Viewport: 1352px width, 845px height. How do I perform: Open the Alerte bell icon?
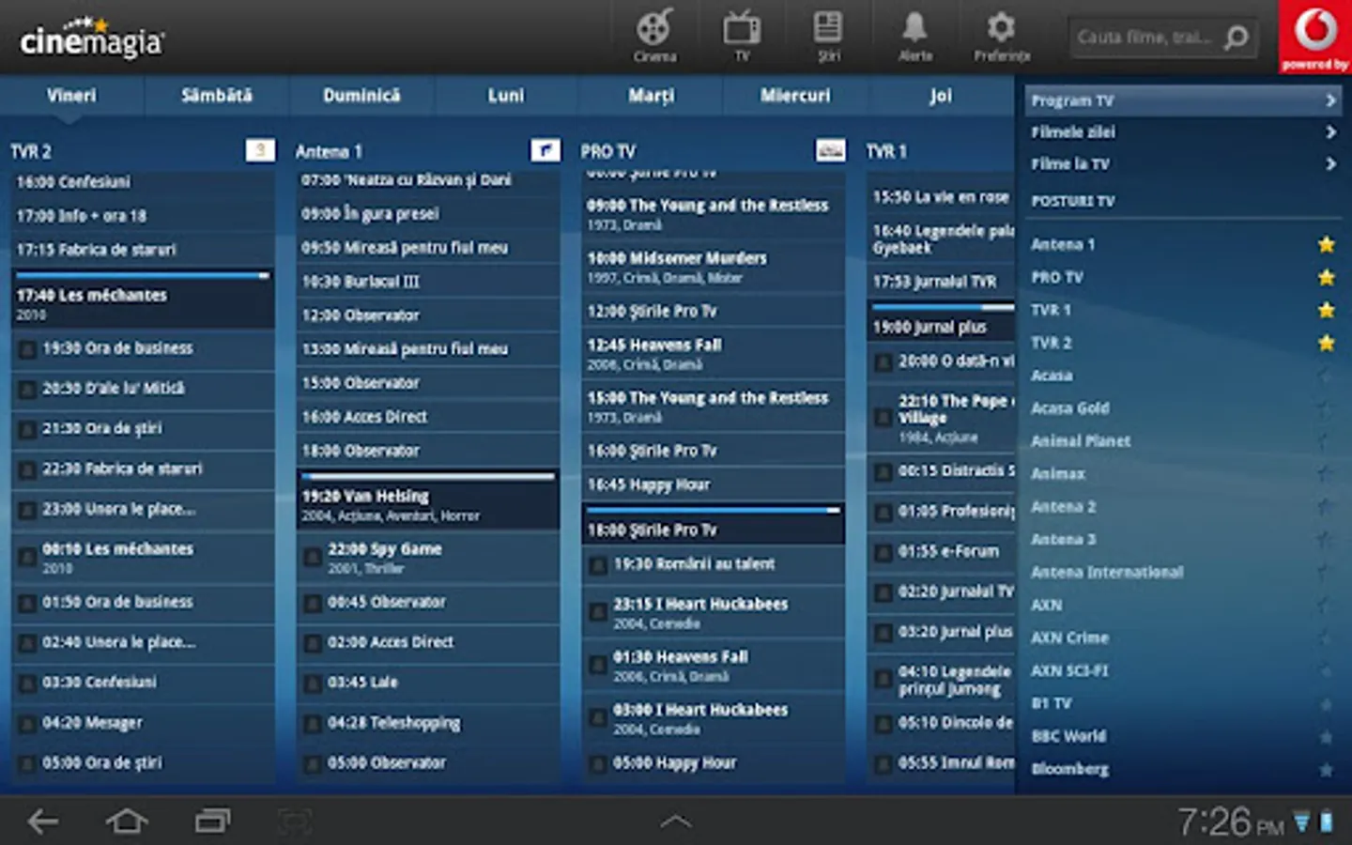pyautogui.click(x=914, y=36)
